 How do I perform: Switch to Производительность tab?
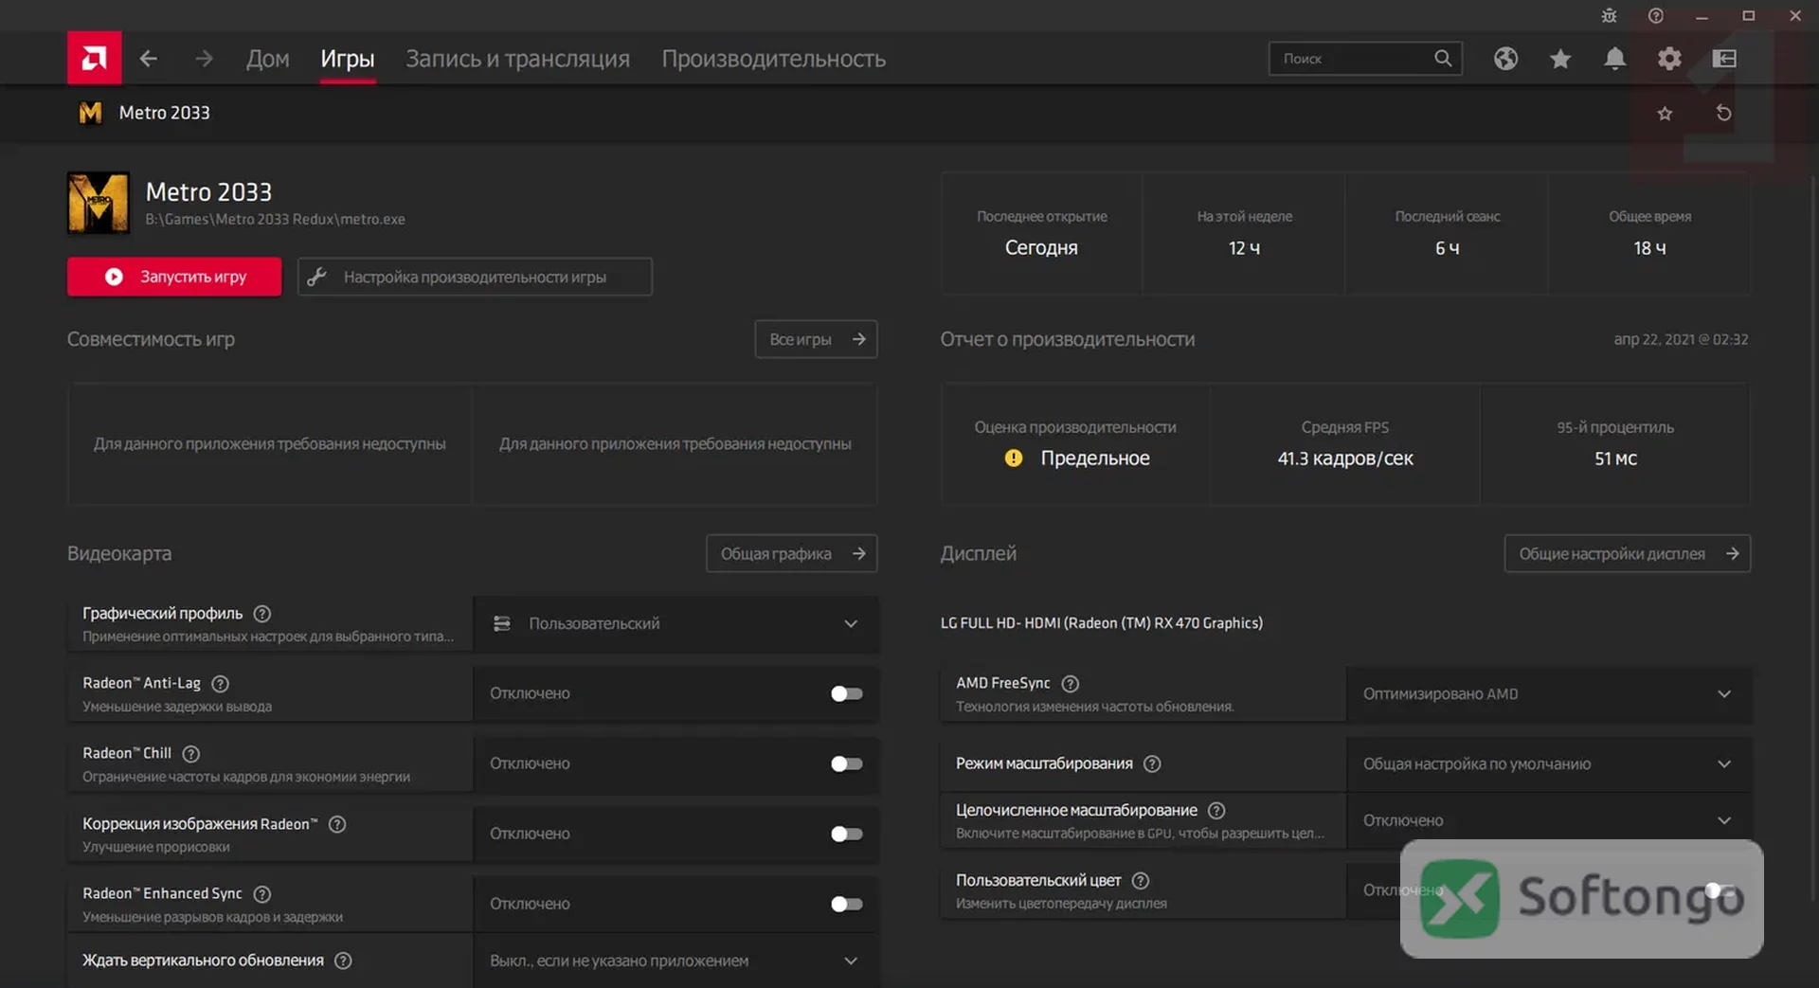coord(773,59)
